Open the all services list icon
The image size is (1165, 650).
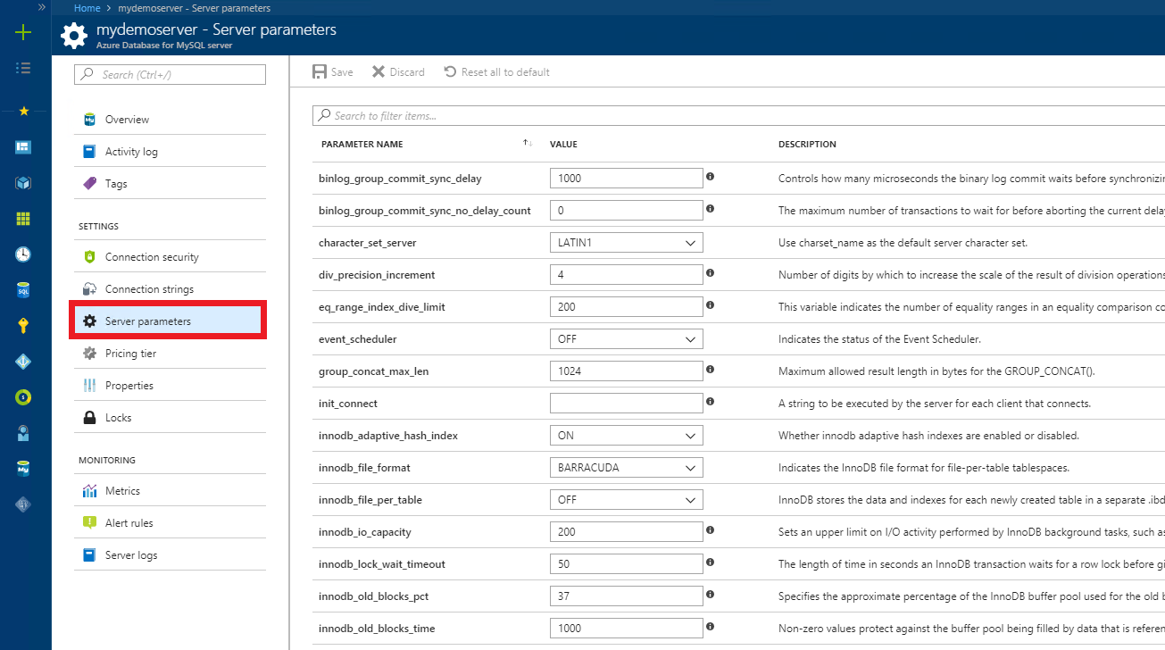tap(23, 68)
